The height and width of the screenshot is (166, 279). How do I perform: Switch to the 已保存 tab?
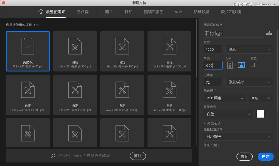(83, 12)
